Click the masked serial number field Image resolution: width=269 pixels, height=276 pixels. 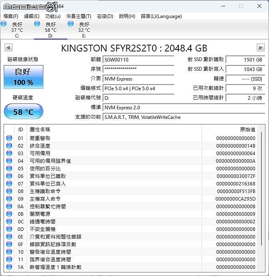[x=138, y=69]
